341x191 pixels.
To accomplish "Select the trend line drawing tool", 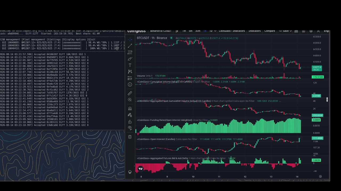I will (130, 46).
